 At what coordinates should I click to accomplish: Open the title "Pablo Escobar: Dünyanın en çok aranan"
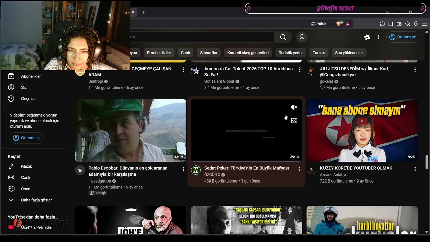point(128,171)
